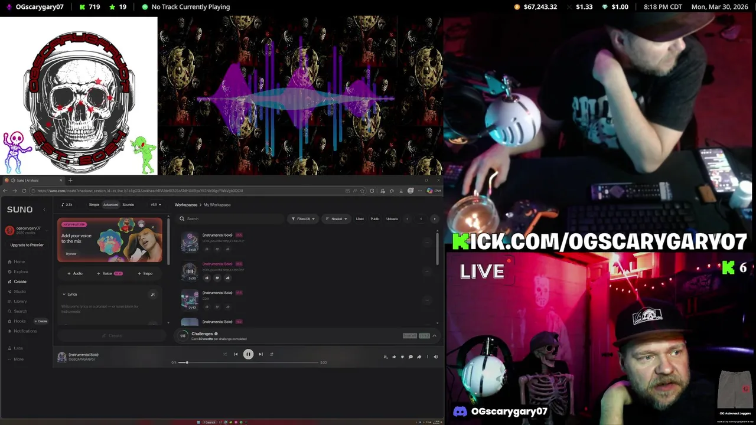Share the first Instrumental Solo track

pyautogui.click(x=227, y=249)
